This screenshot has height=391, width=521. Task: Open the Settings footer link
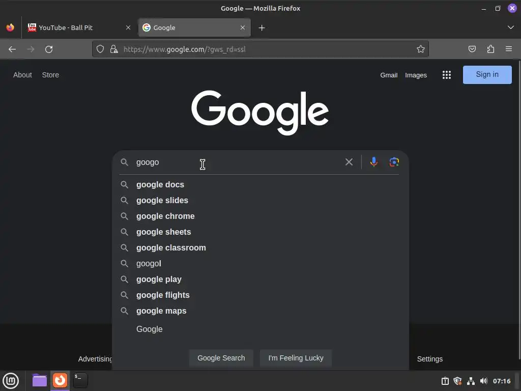429,359
